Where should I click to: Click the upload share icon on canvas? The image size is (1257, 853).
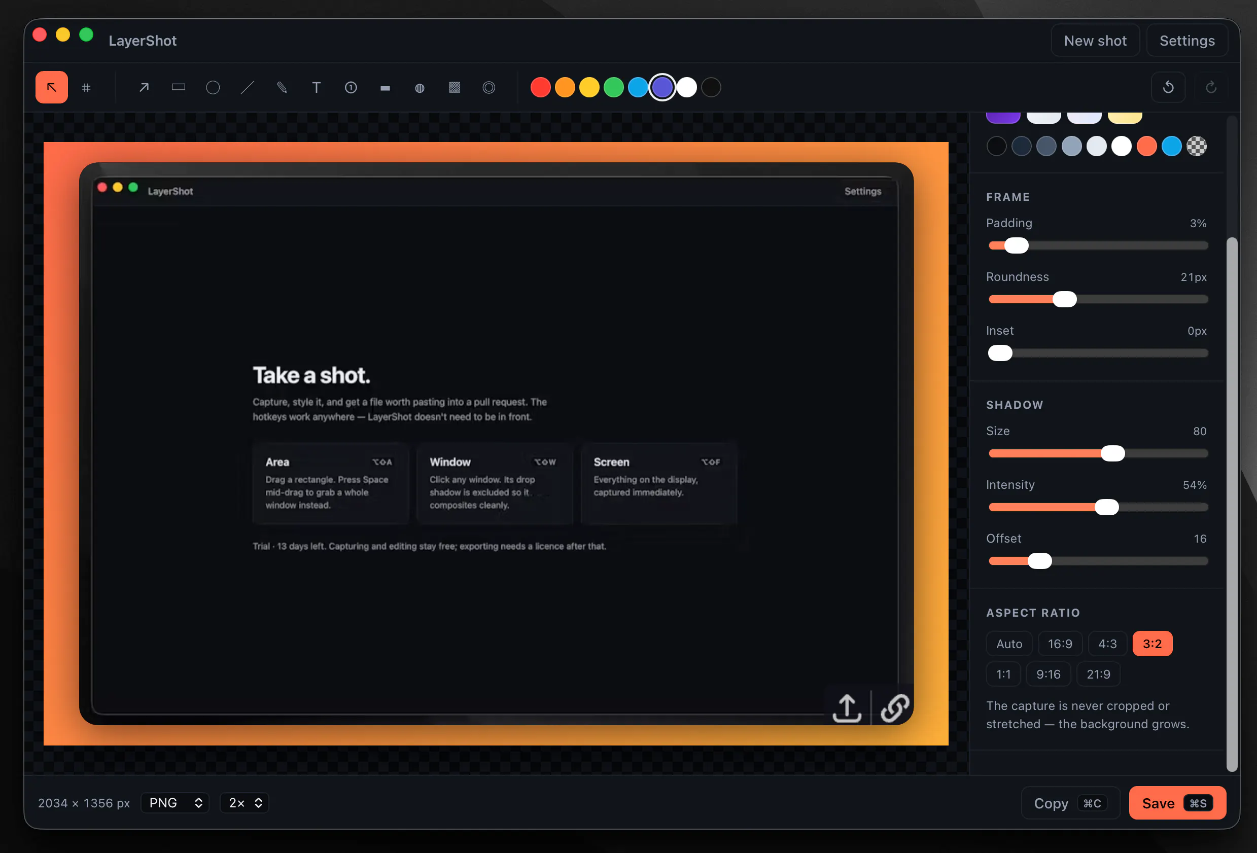pyautogui.click(x=847, y=707)
